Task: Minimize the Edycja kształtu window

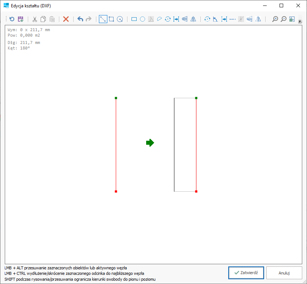Action: pos(265,6)
